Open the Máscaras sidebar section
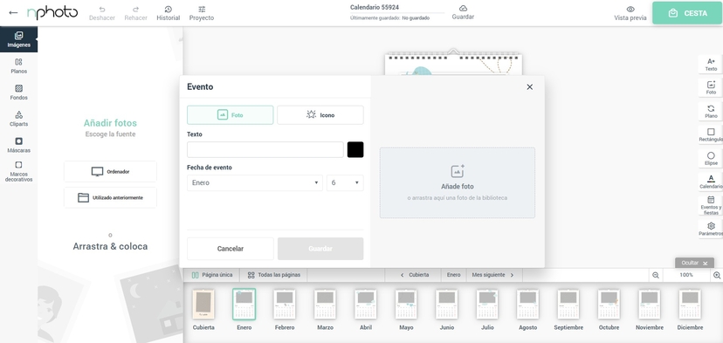 tap(18, 144)
